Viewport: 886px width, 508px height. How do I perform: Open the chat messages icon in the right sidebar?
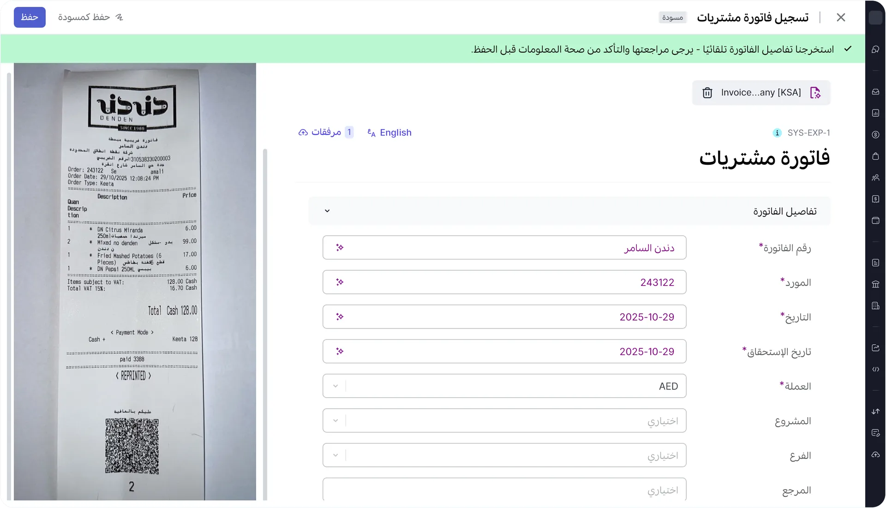(875, 49)
